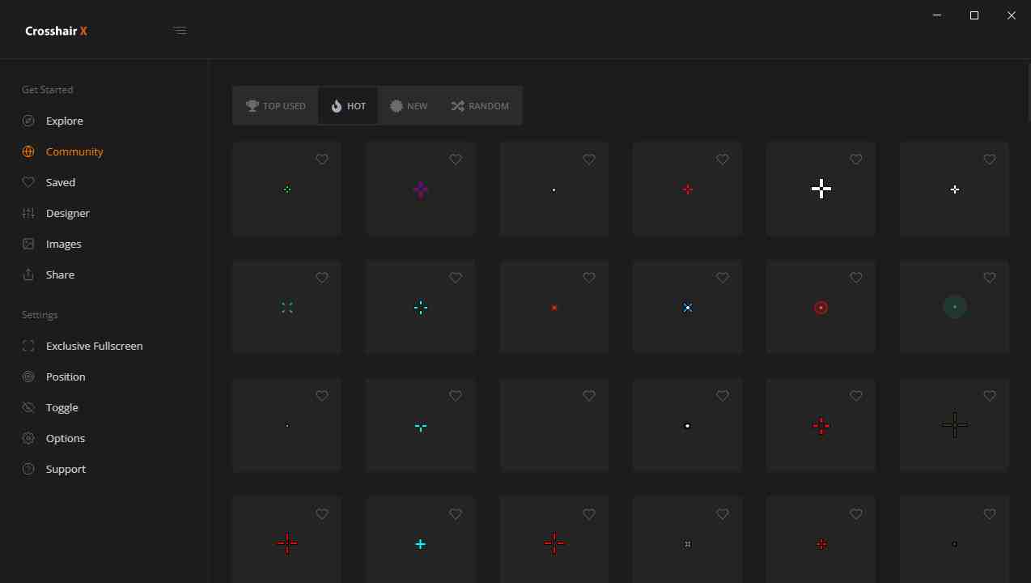
Task: Select the New crosshairs tab
Action: [x=409, y=106]
